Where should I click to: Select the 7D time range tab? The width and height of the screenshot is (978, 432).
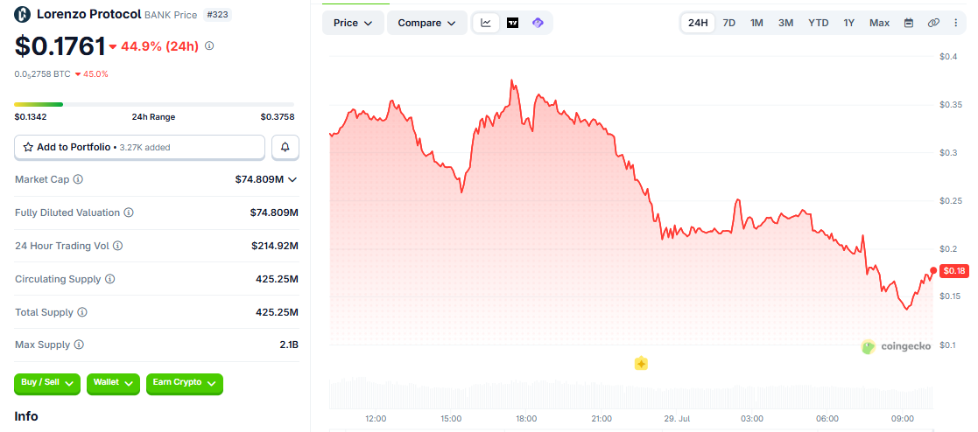coord(728,23)
